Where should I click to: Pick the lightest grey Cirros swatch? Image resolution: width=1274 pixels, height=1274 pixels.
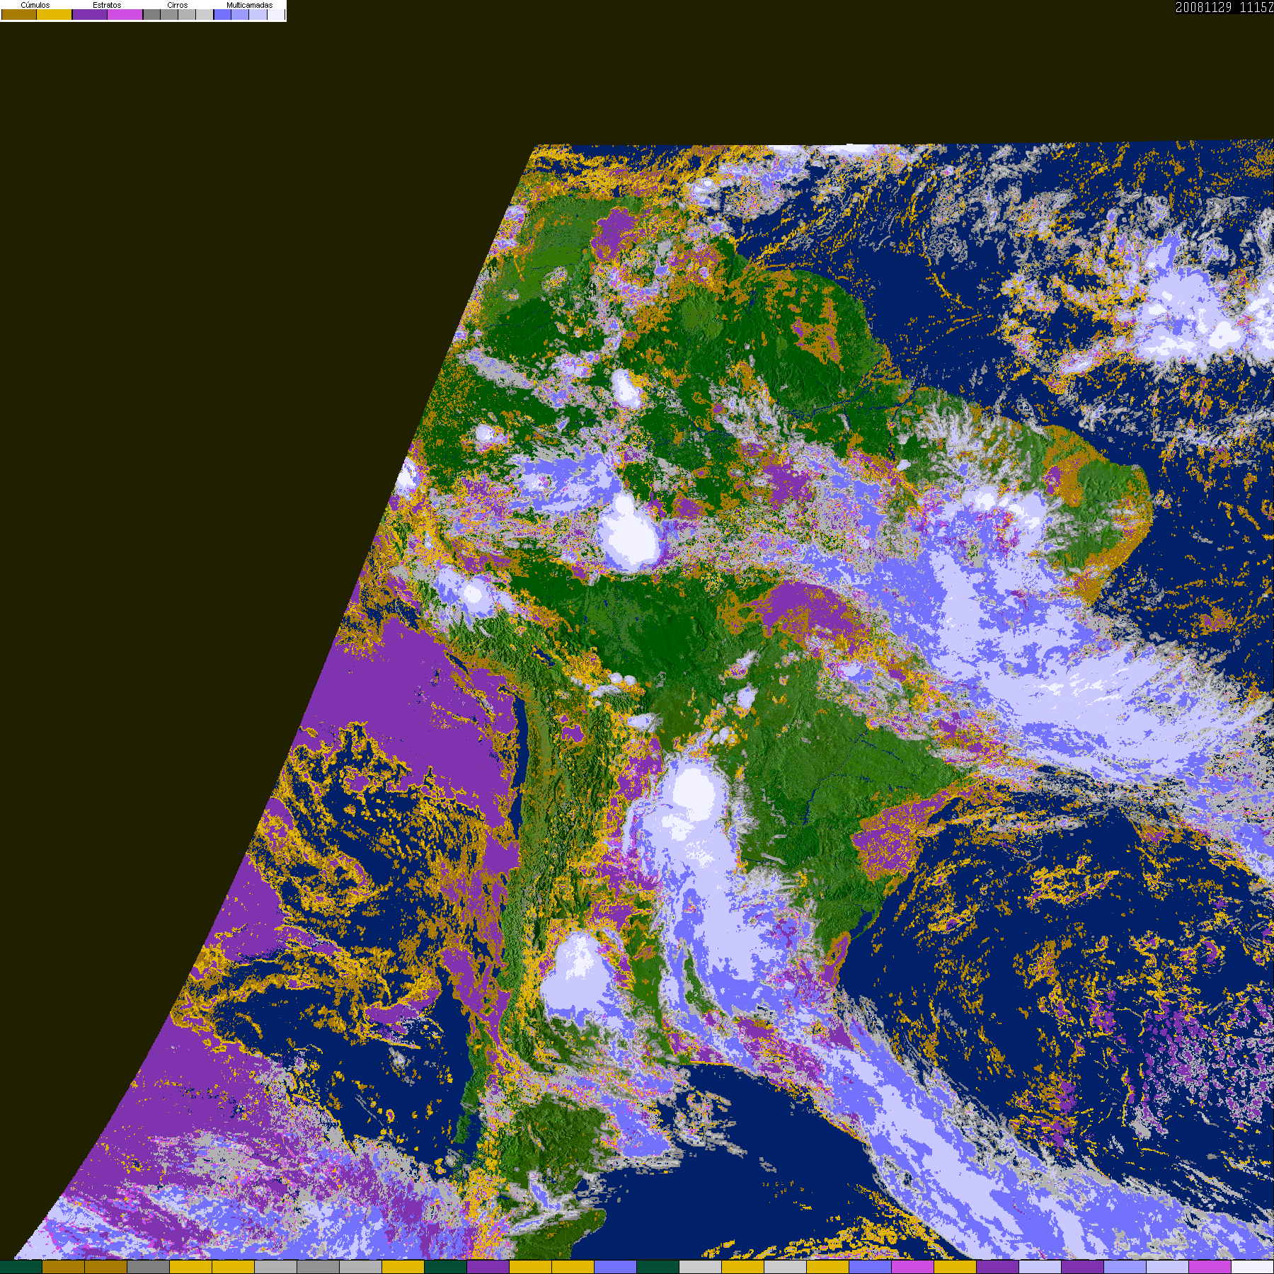click(x=205, y=14)
